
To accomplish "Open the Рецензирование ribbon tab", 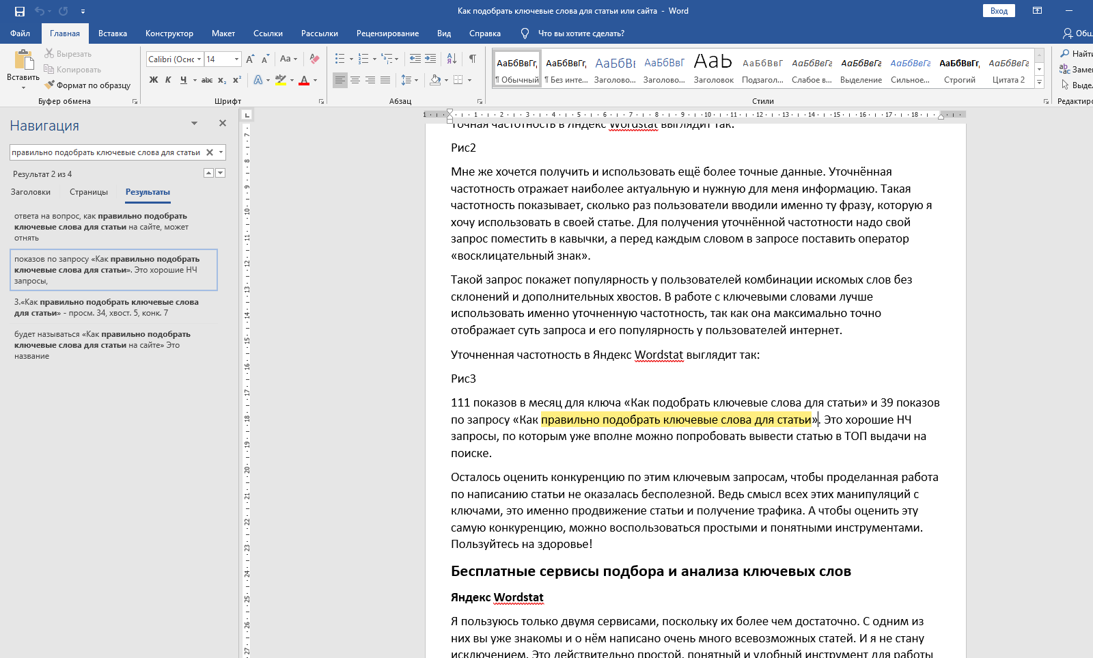I will click(x=388, y=33).
